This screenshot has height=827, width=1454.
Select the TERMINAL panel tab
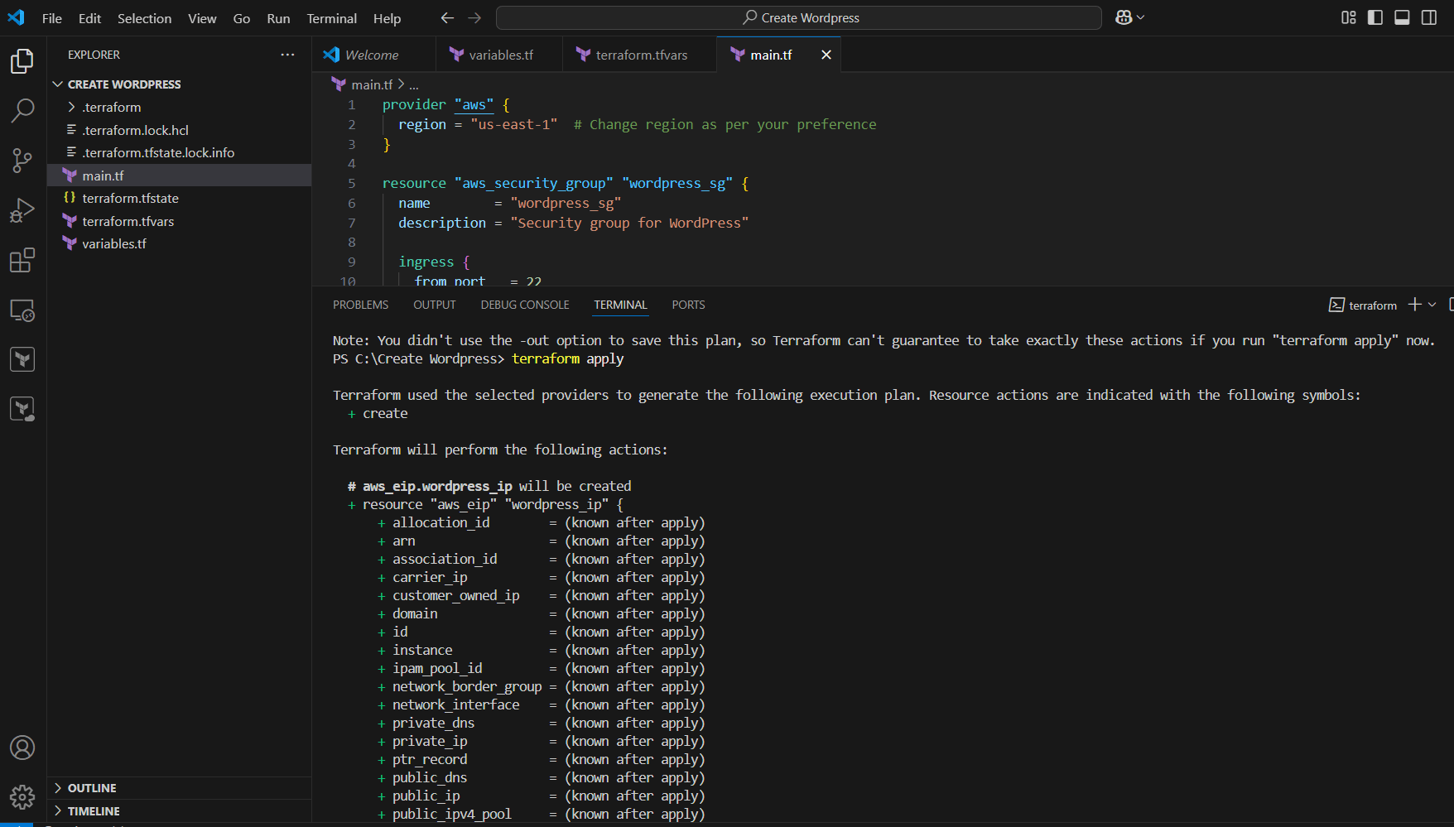[x=620, y=305]
